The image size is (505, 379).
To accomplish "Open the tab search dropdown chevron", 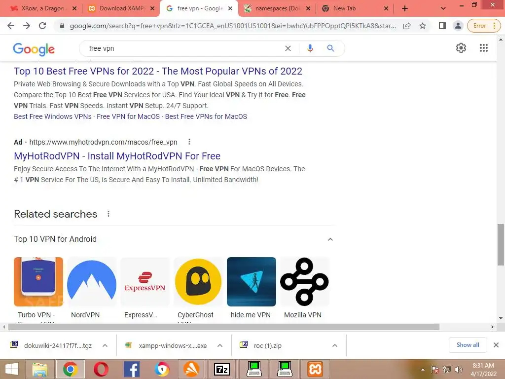I will click(443, 9).
